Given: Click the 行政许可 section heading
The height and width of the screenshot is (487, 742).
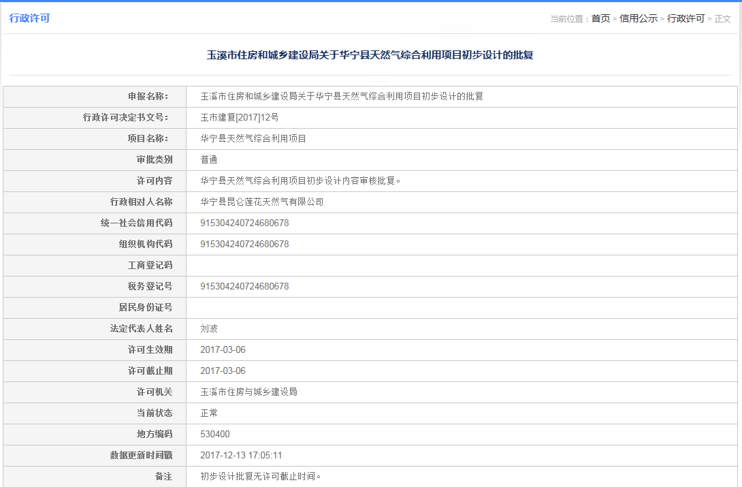Looking at the screenshot, I should click(29, 18).
